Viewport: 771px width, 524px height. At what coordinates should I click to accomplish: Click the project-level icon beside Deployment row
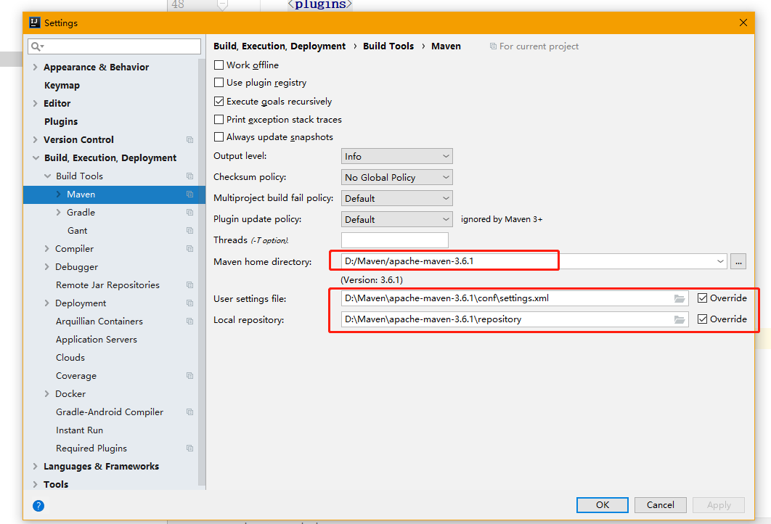[x=189, y=303]
